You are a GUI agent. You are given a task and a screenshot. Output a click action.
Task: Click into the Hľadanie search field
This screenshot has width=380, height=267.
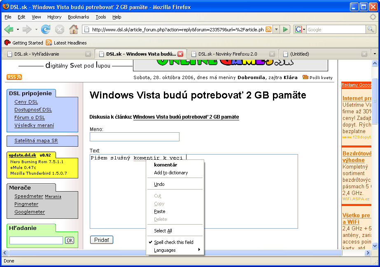click(36, 240)
